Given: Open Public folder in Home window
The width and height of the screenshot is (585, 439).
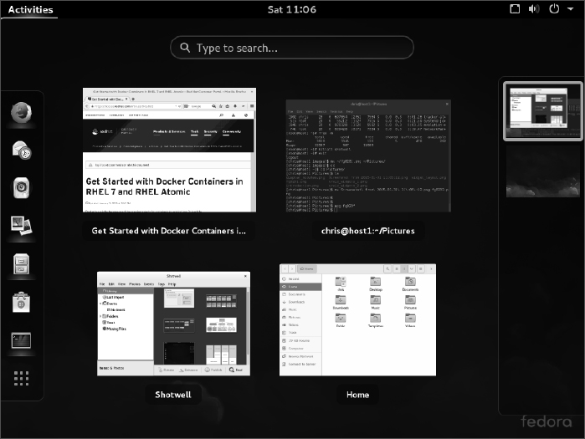Looking at the screenshot, I should point(341,320).
